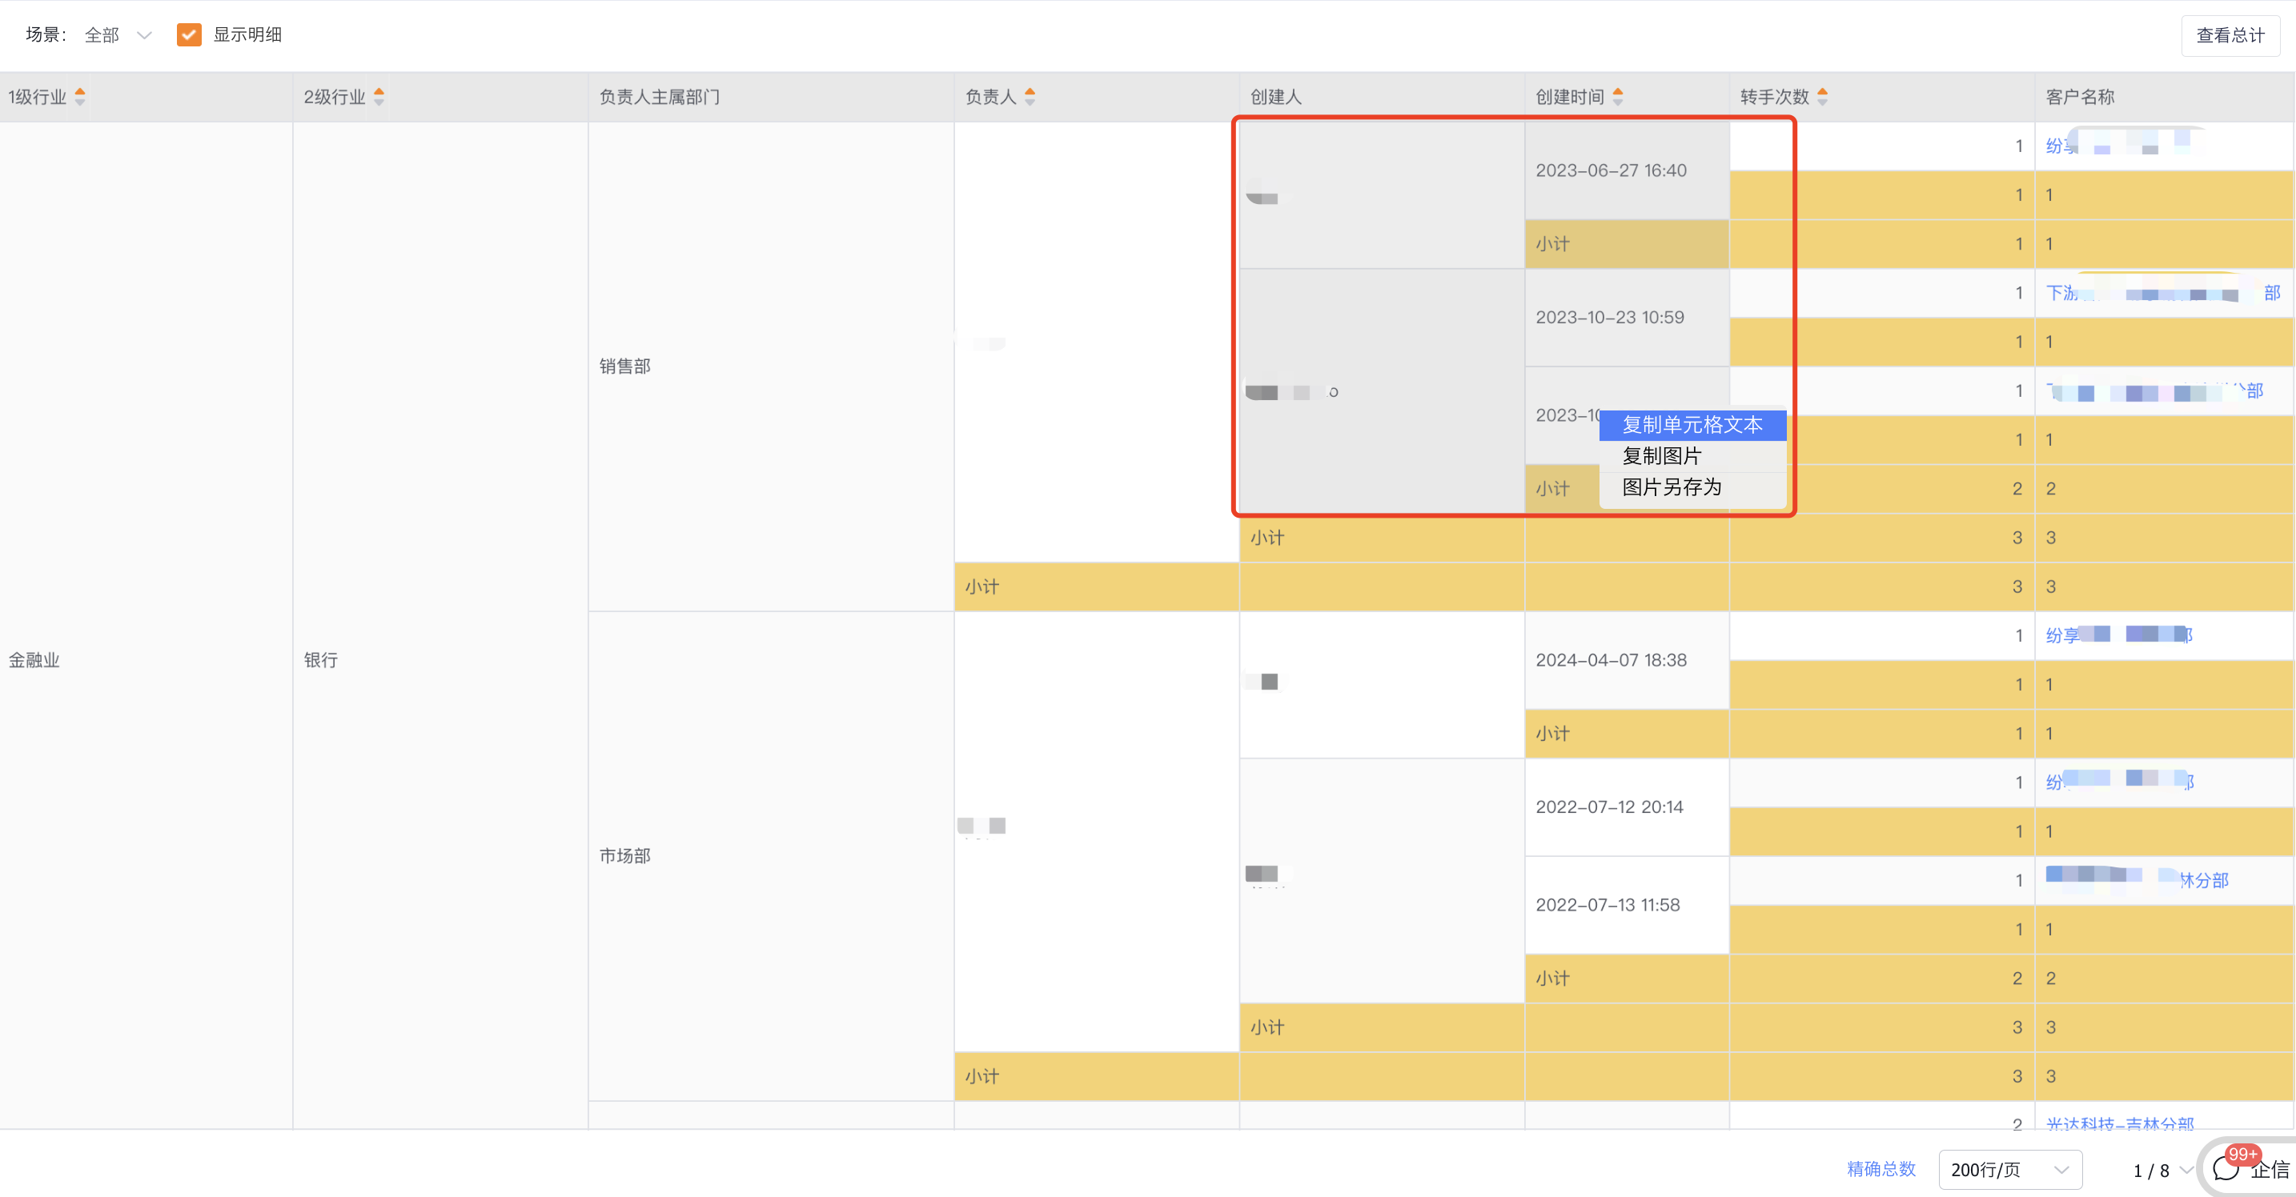Expand the 场景 全部 dropdown
This screenshot has width=2296, height=1197.
click(118, 34)
